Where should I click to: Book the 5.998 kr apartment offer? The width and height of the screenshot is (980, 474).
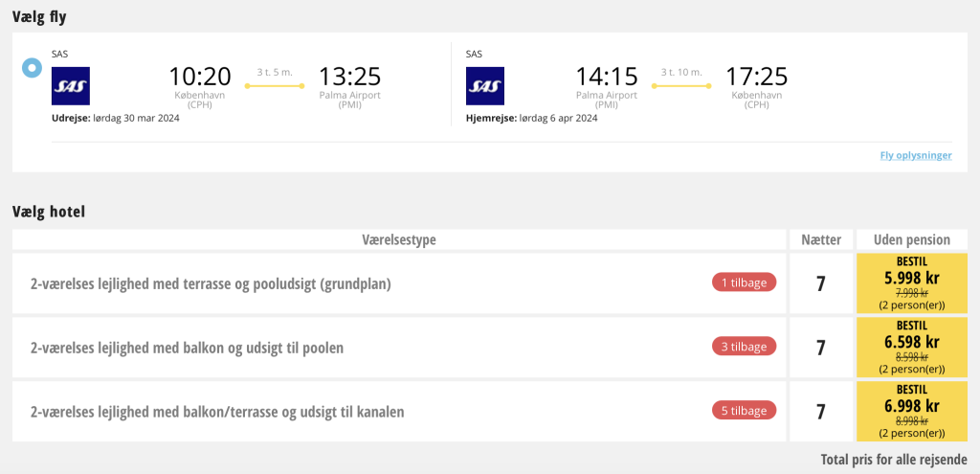(912, 283)
